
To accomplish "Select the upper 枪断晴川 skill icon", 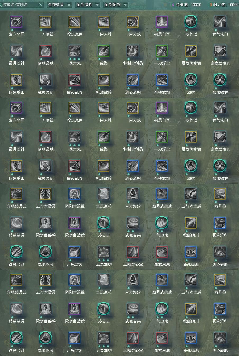I will click(x=191, y=223).
